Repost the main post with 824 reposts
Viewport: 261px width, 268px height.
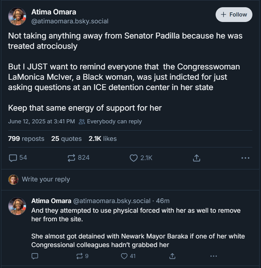click(x=72, y=158)
